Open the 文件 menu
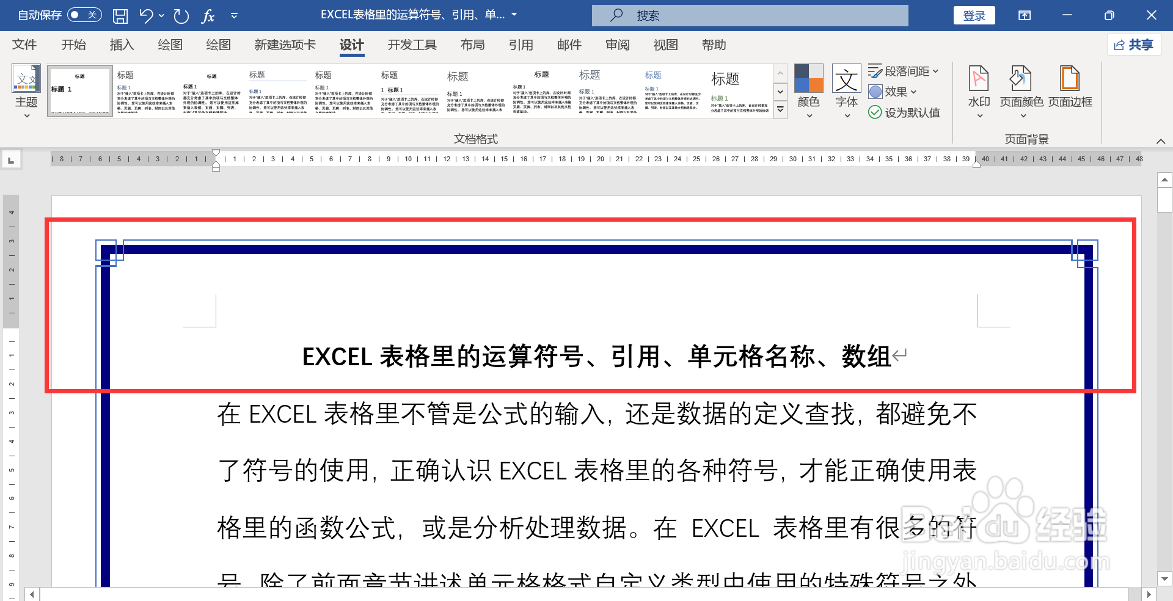1173x601 pixels. click(x=24, y=45)
